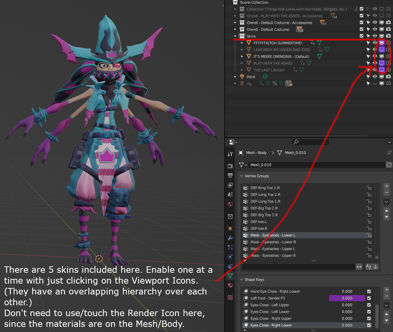Add a new shape key

coord(386,290)
